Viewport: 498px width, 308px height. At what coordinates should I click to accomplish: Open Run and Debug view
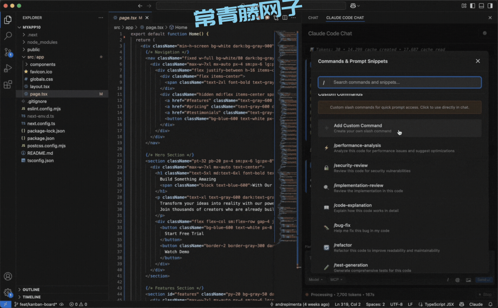pyautogui.click(x=8, y=69)
